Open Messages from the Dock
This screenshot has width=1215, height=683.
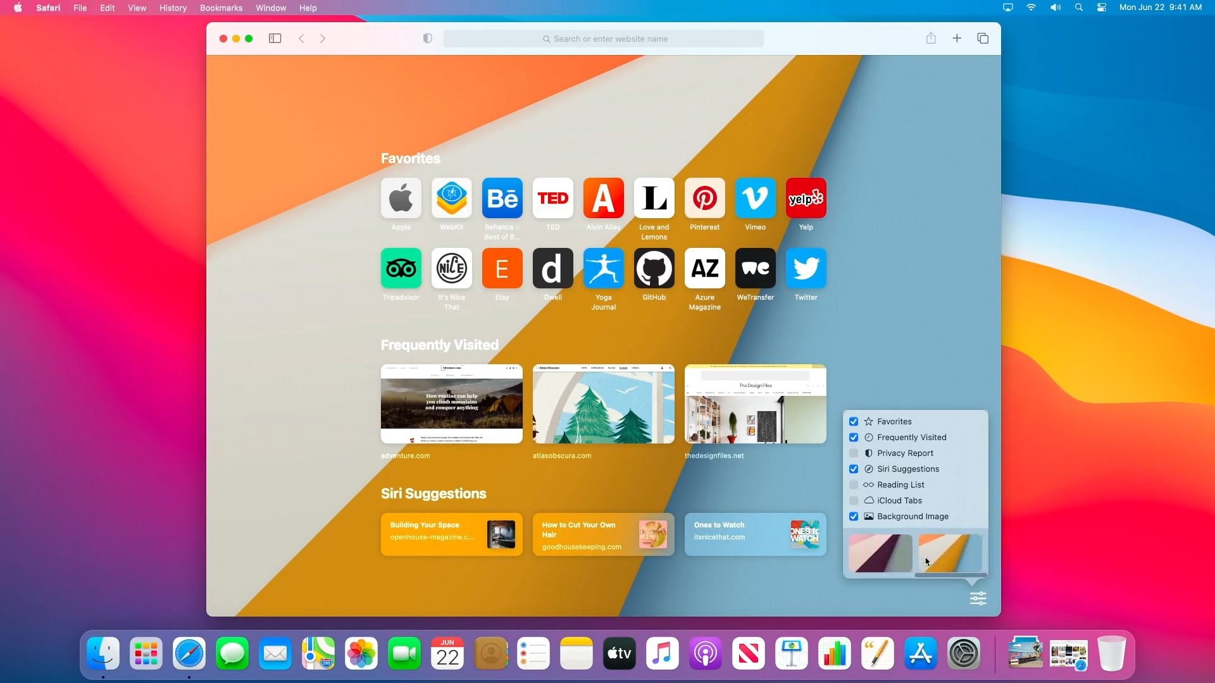(x=232, y=653)
